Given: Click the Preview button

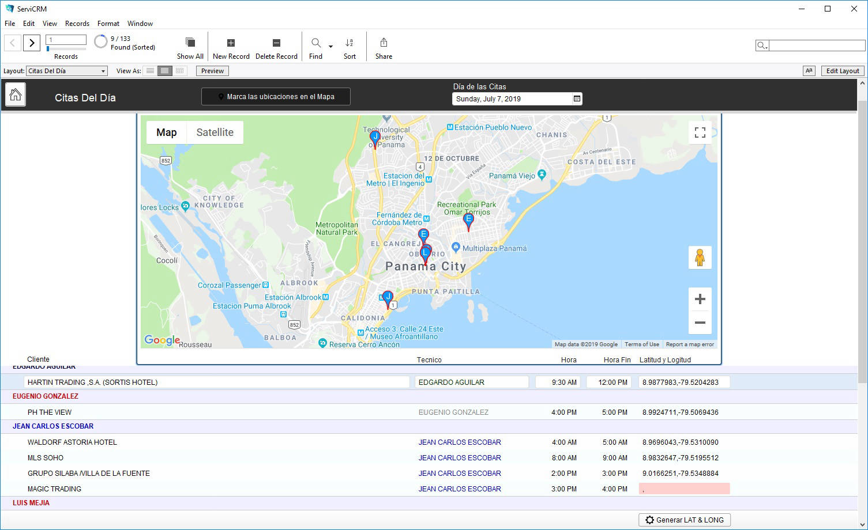Looking at the screenshot, I should pyautogui.click(x=212, y=71).
